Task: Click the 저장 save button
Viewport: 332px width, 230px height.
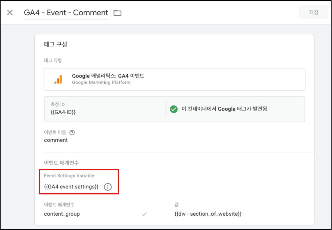Action: (x=314, y=12)
